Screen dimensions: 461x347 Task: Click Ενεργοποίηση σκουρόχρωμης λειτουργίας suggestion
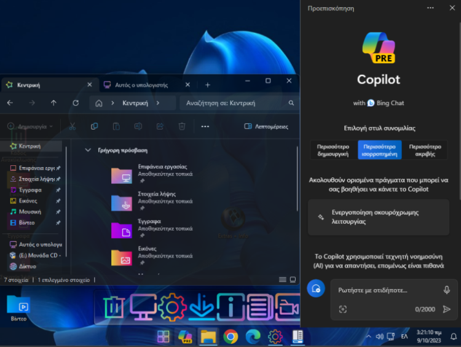(x=379, y=217)
